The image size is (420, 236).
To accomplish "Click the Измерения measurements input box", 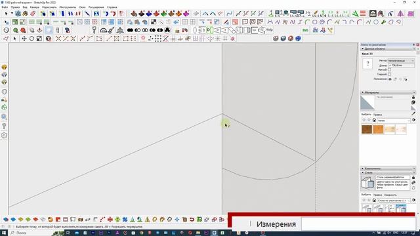I will (x=358, y=224).
